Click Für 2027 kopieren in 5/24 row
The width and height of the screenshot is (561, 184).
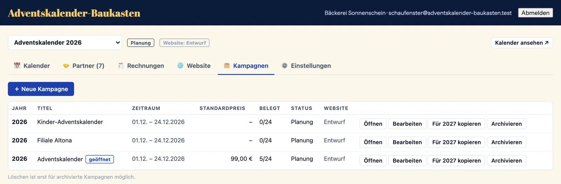[457, 161]
